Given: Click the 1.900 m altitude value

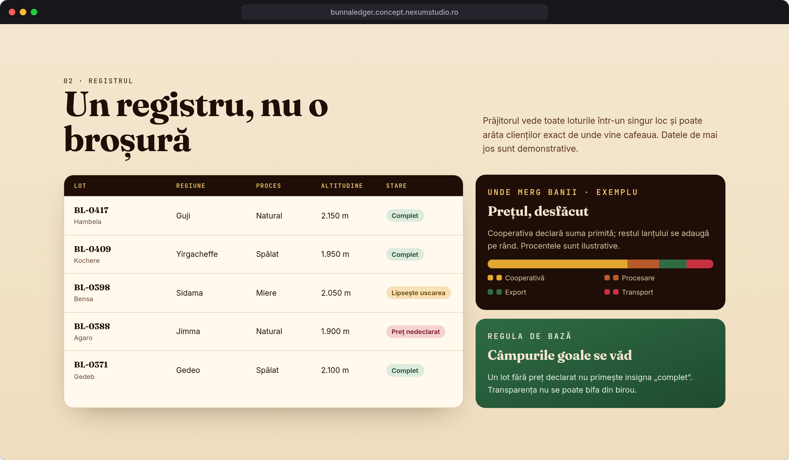Looking at the screenshot, I should pos(335,331).
